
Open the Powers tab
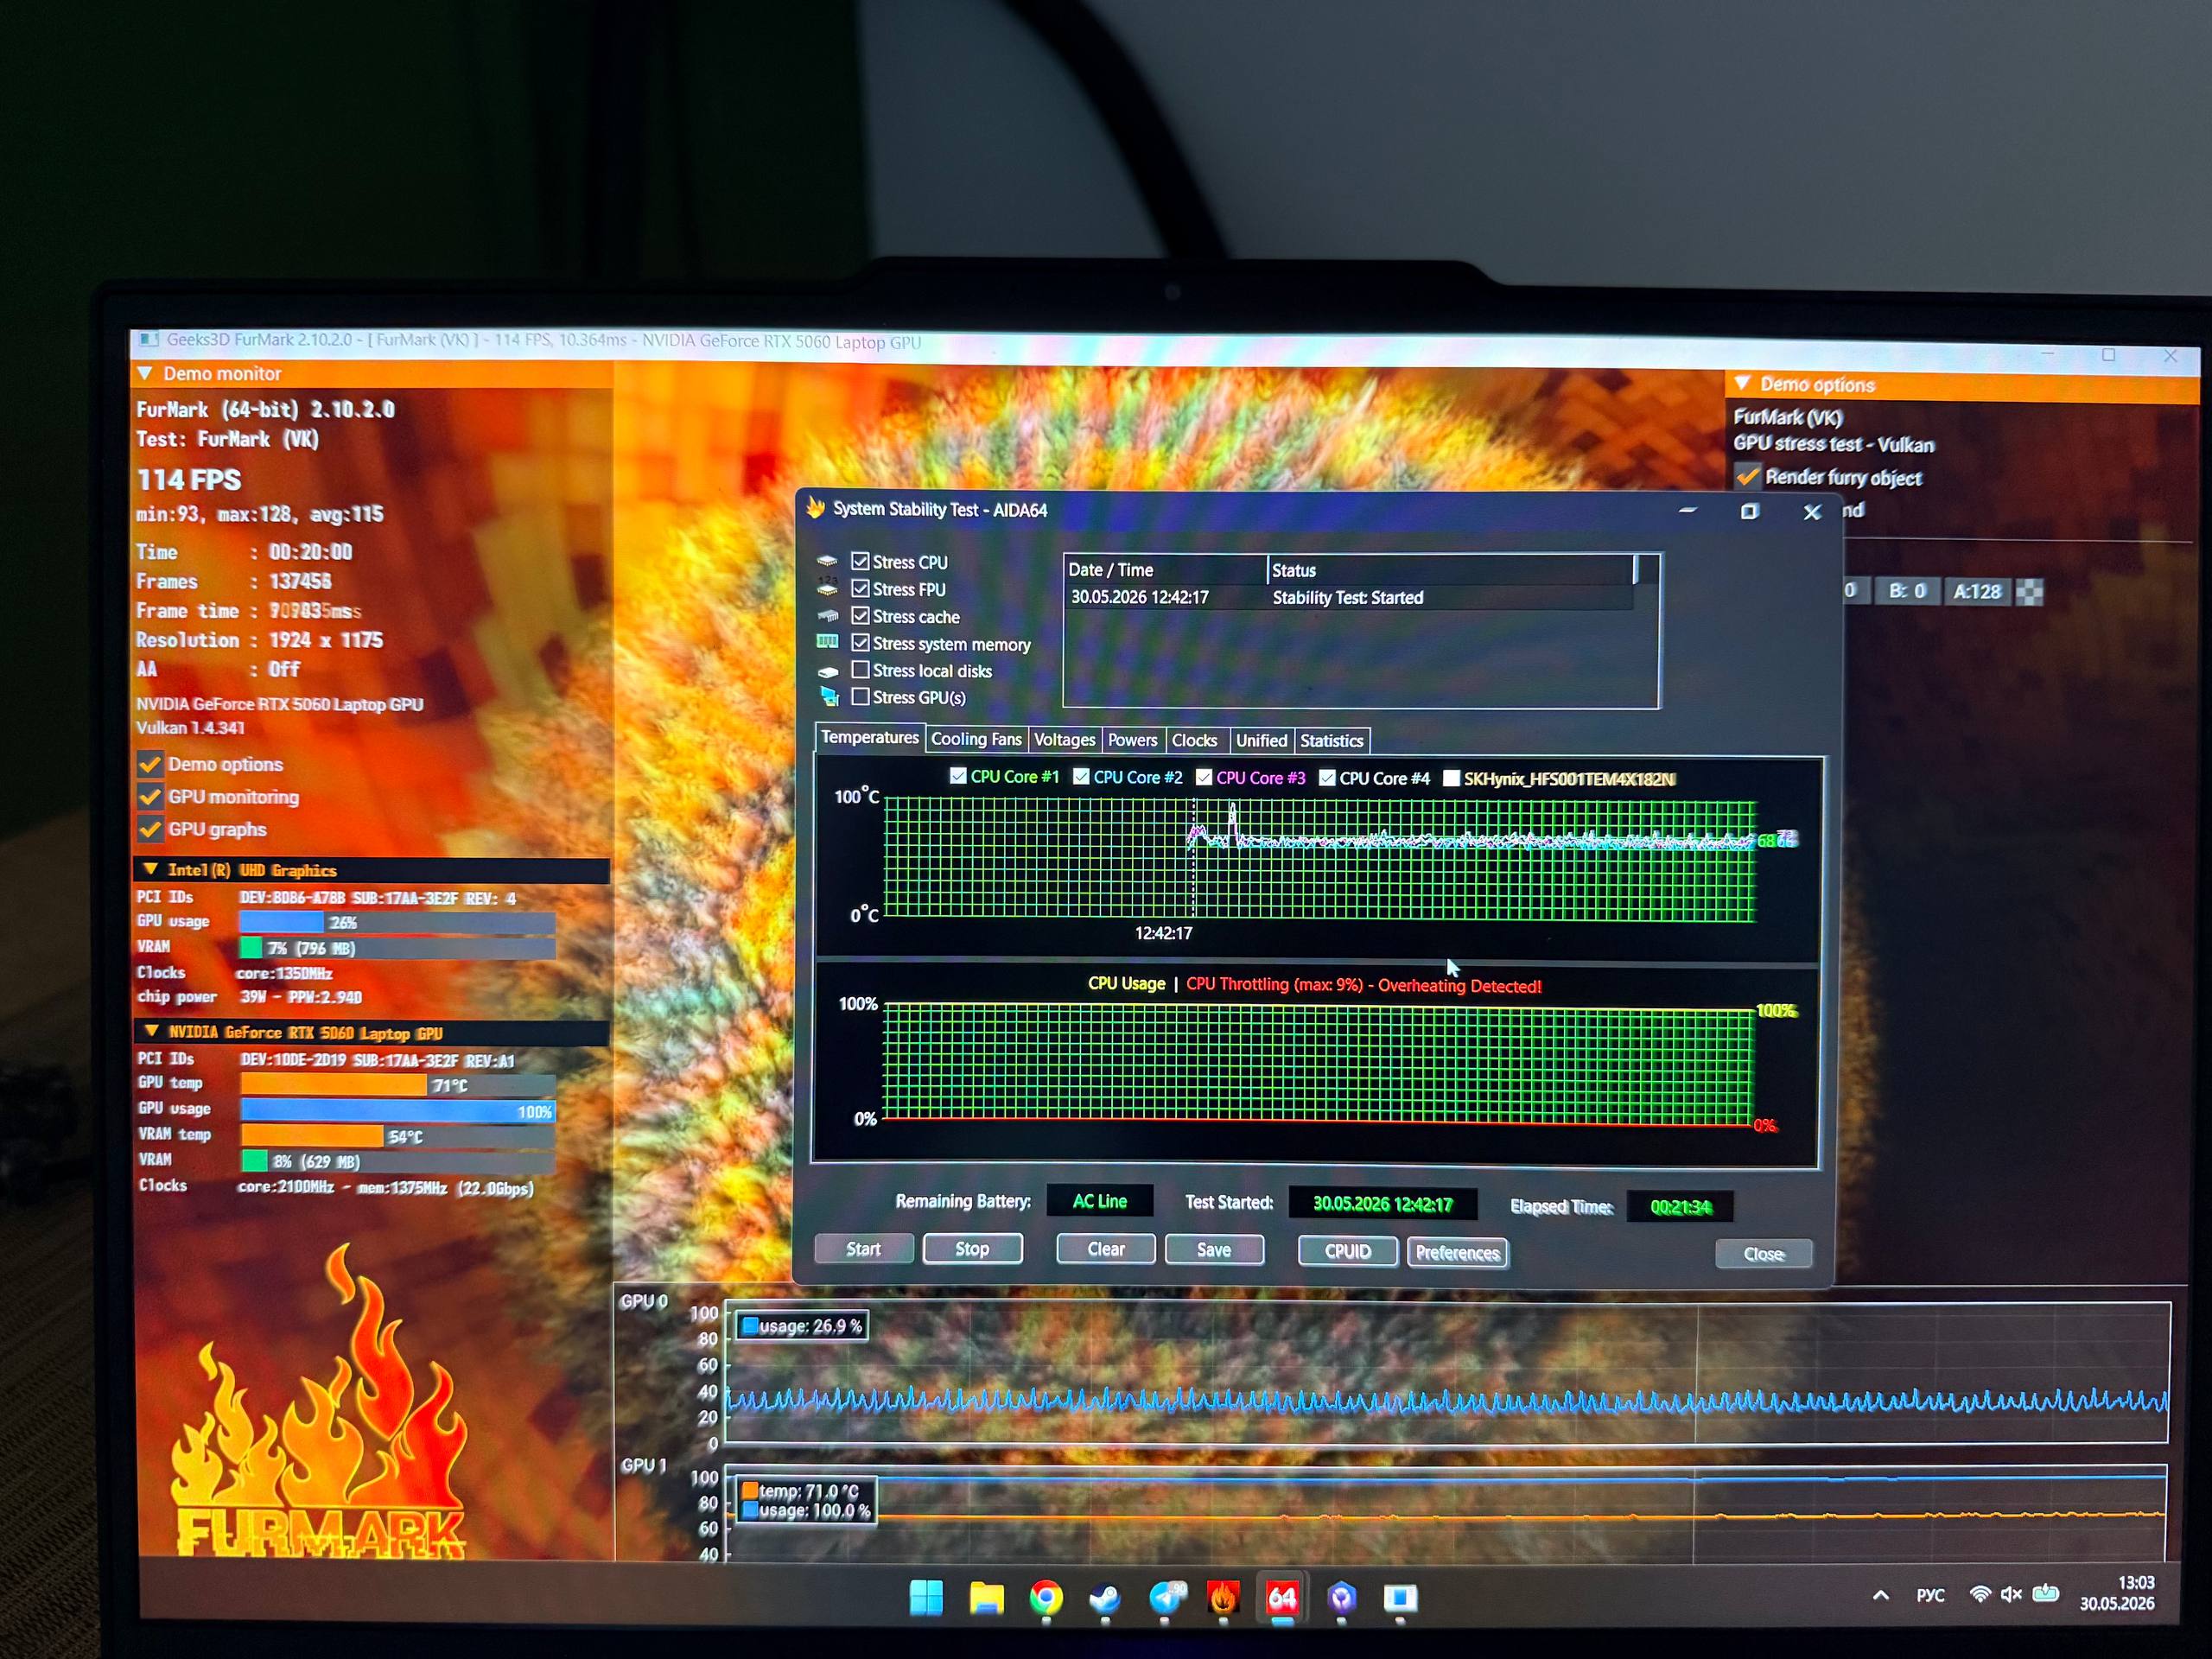pos(1132,740)
